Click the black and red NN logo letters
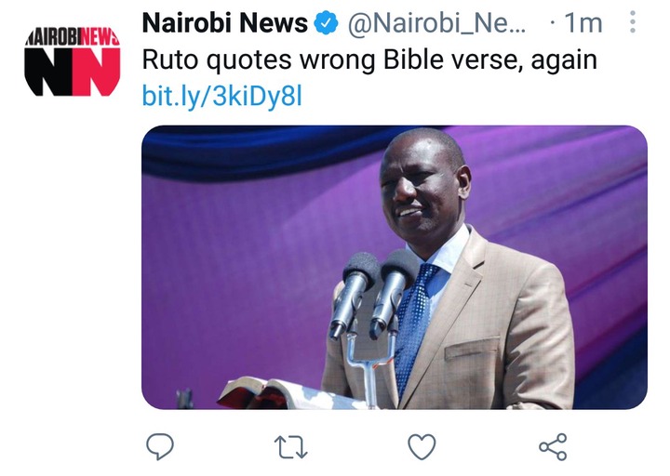This screenshot has height=476, width=670. click(x=73, y=72)
